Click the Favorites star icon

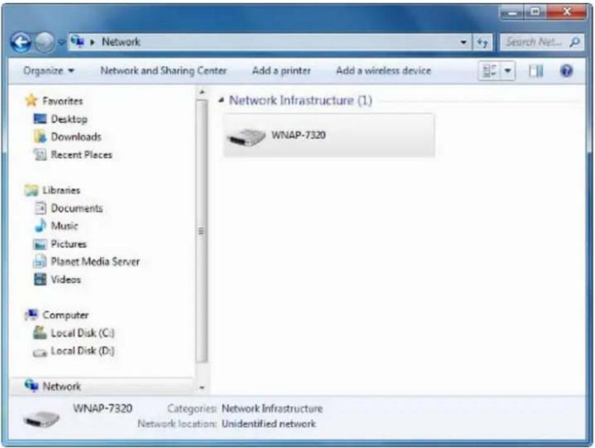point(31,101)
